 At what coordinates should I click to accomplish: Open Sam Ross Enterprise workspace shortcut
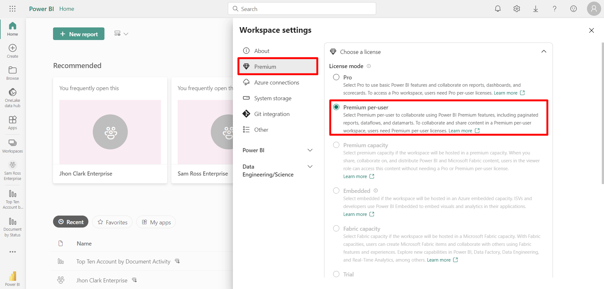pos(13,171)
